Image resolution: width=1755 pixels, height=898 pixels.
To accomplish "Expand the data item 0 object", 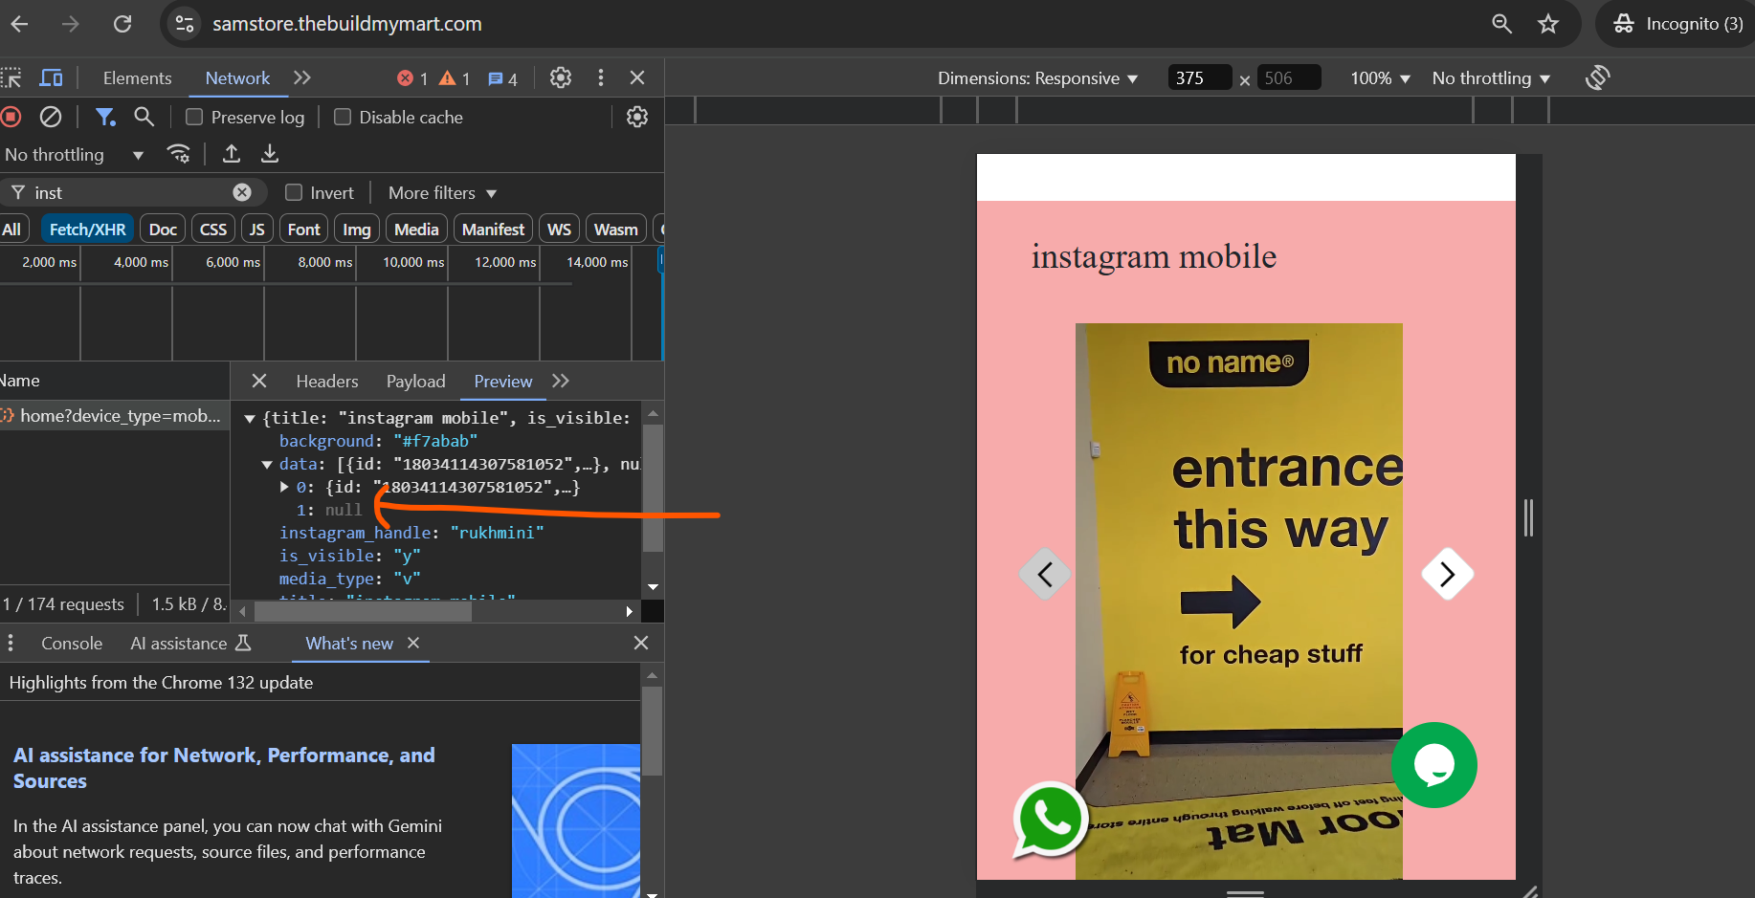I will pos(284,487).
